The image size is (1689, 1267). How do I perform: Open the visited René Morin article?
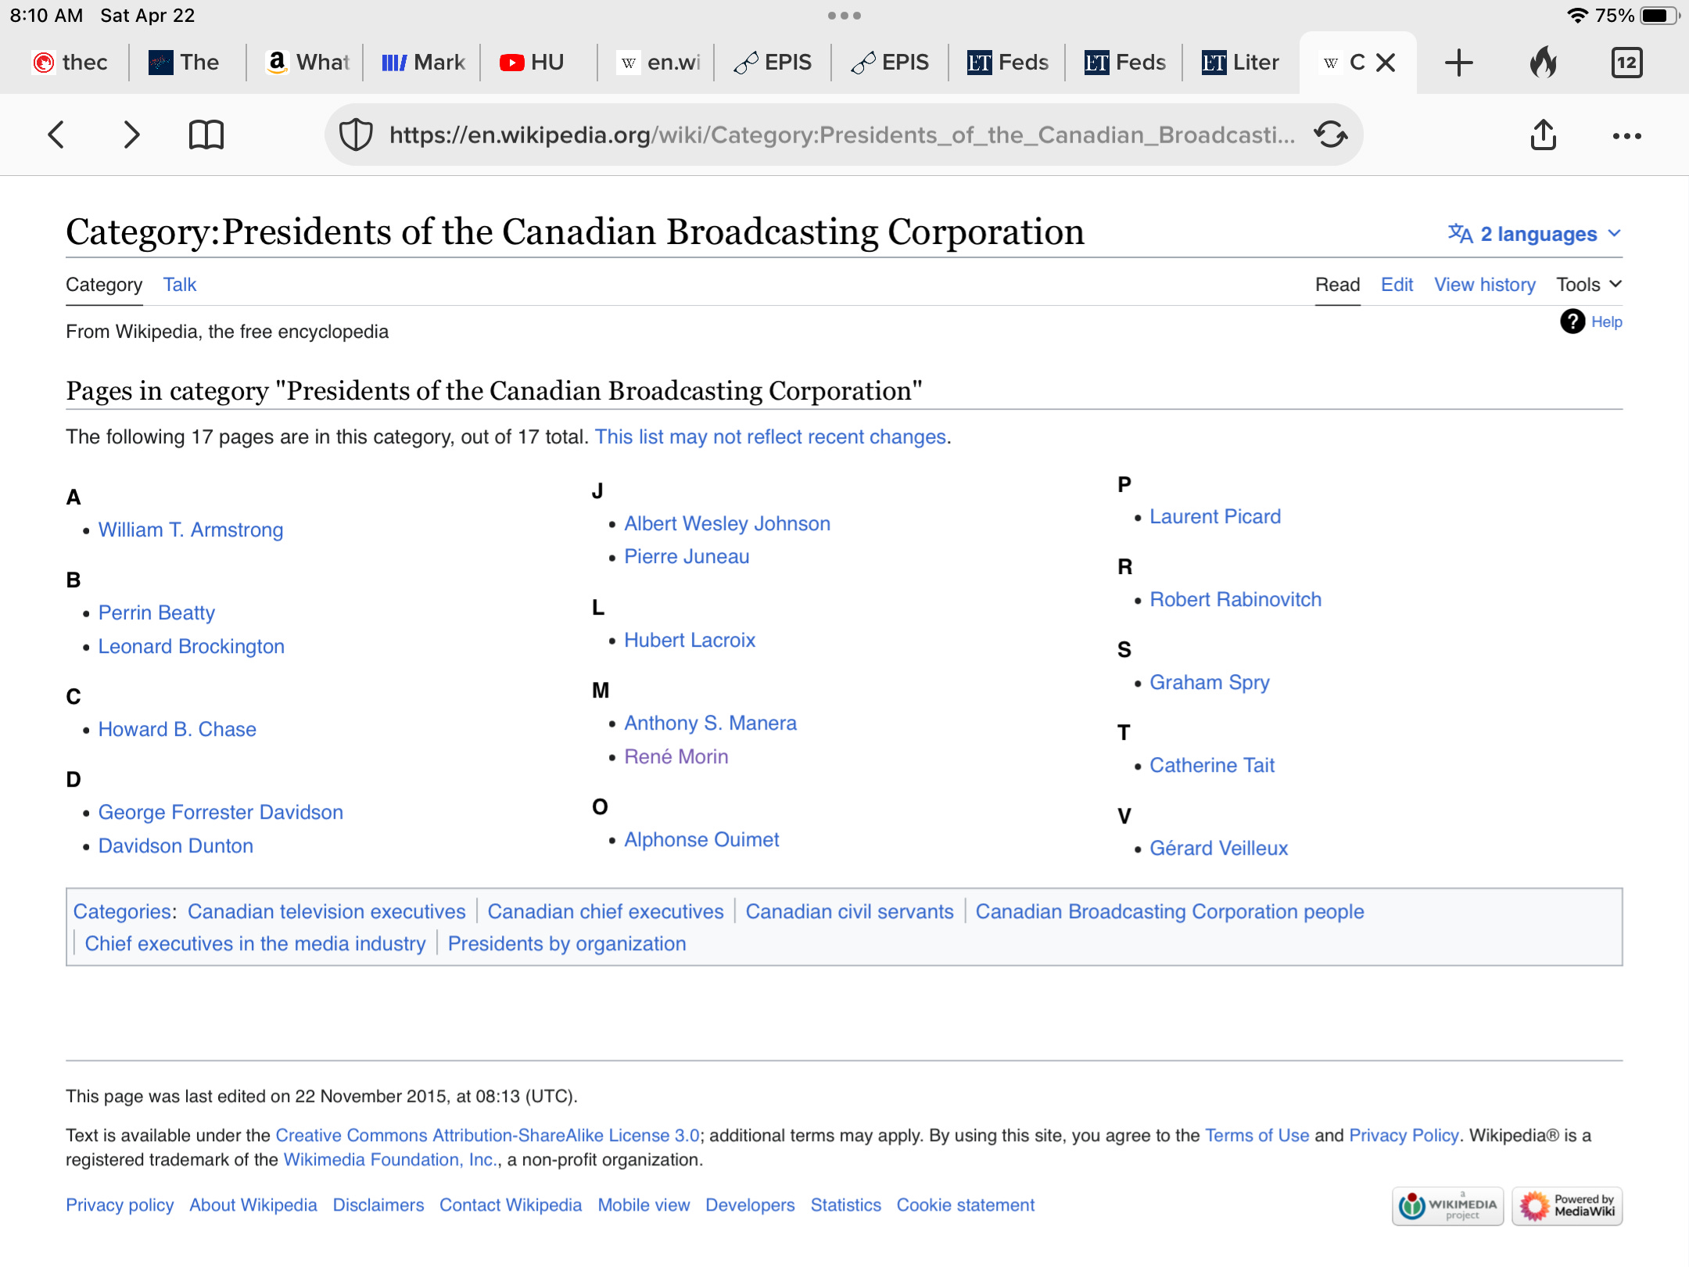pos(676,757)
